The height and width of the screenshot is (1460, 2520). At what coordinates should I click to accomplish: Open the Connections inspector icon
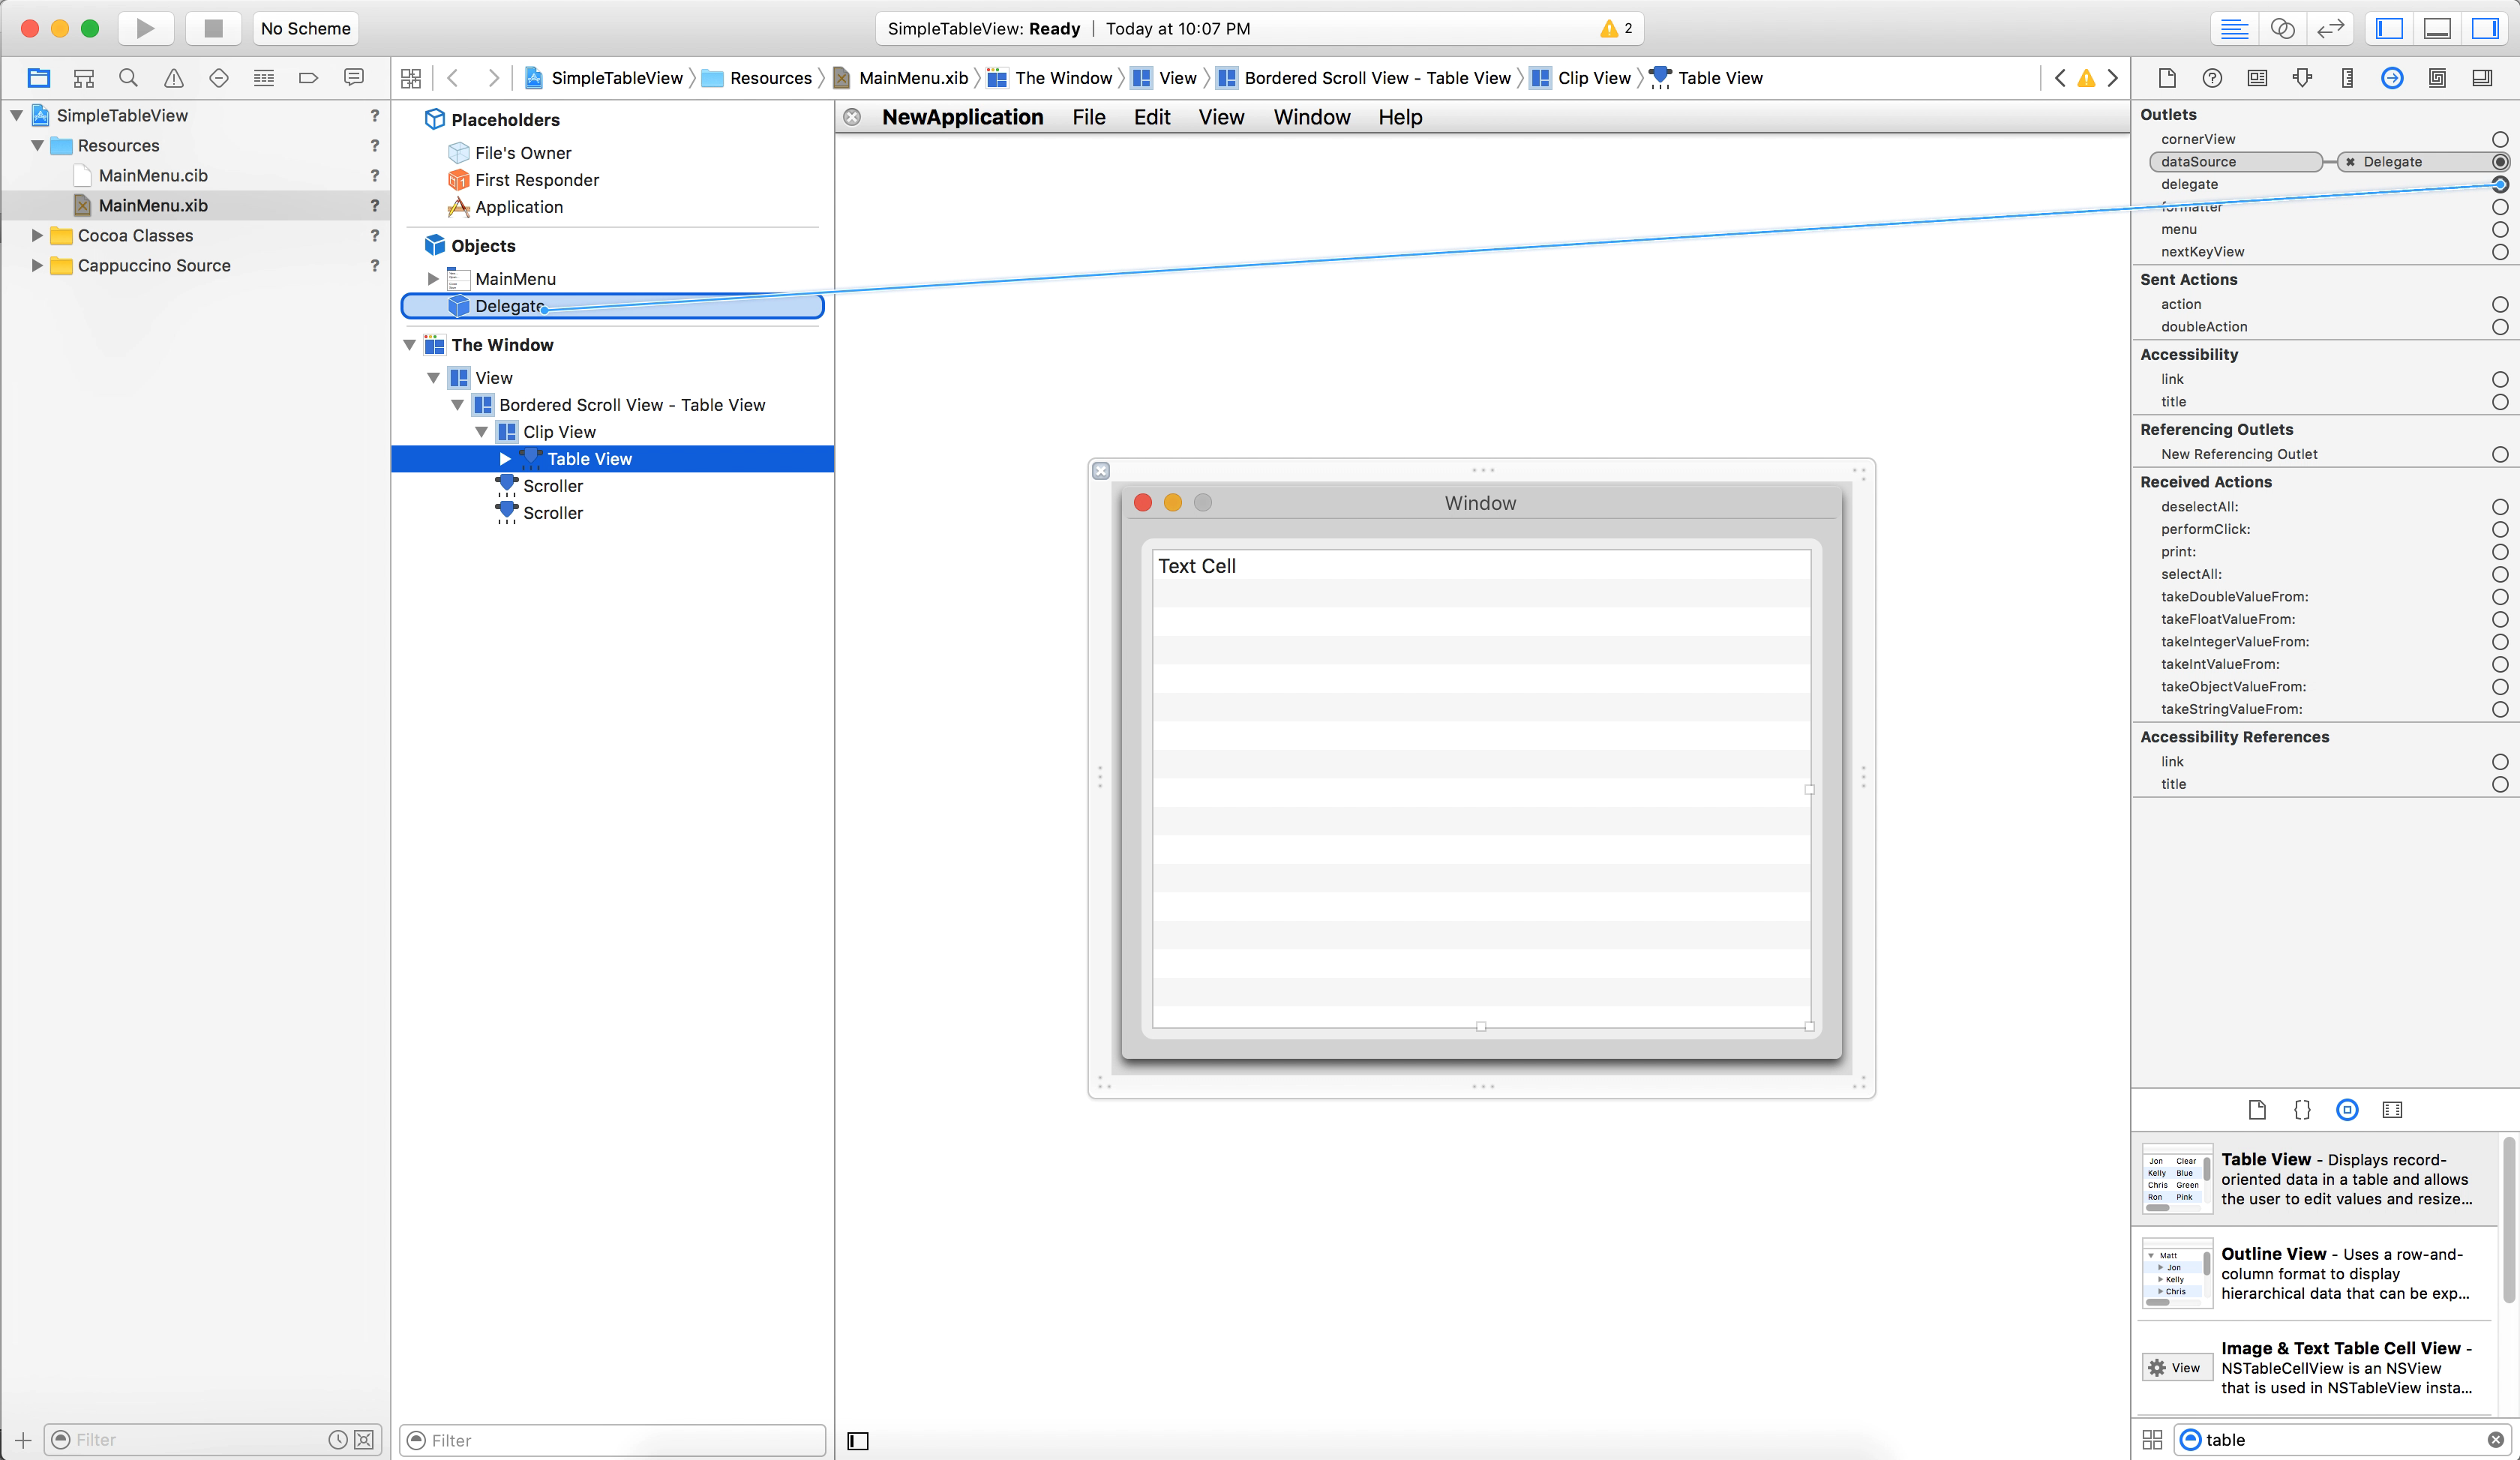tap(2392, 78)
